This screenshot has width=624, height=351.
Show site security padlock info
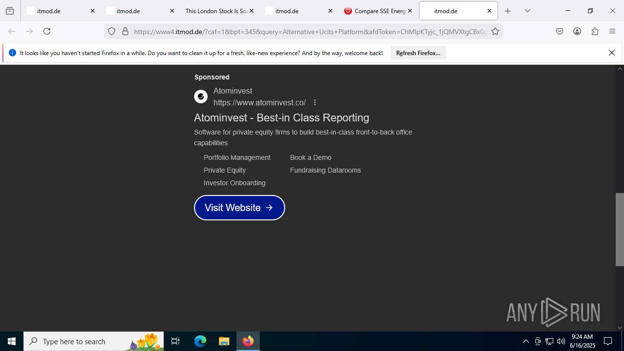coord(125,32)
